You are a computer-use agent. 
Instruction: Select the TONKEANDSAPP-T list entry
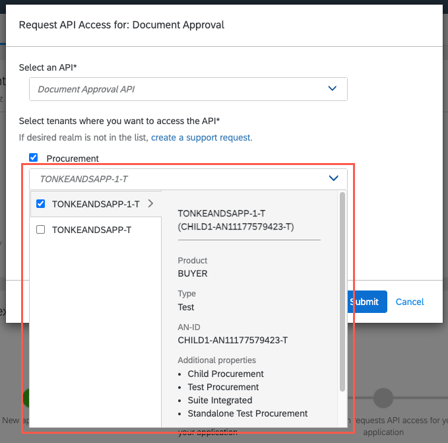(91, 230)
